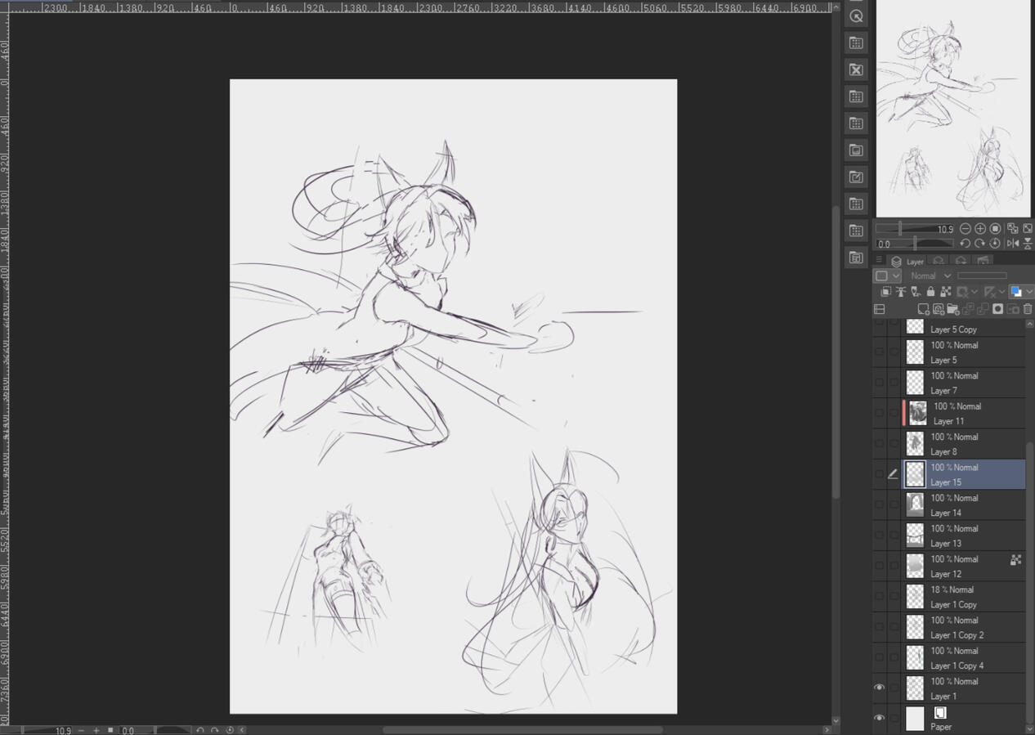Clip the layer to layer below
1035x735 pixels.
887,291
